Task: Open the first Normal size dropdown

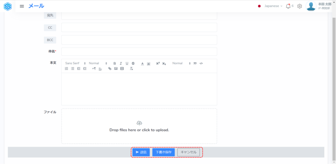Action: click(x=98, y=63)
